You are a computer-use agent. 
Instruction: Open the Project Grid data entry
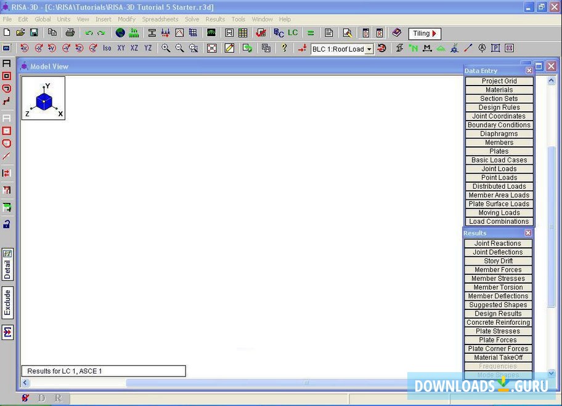(499, 81)
